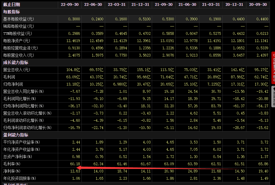The image size is (275, 185).
Task: Select the 总资产净利率(%) row label
Action: pos(18,157)
